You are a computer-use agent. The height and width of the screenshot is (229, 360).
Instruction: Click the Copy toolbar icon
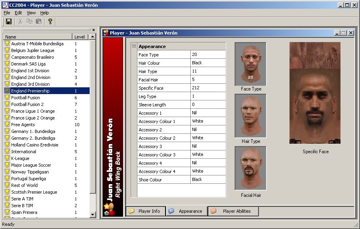(x=29, y=21)
